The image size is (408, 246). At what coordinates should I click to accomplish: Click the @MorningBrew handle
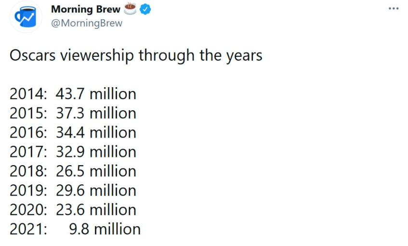pos(86,23)
